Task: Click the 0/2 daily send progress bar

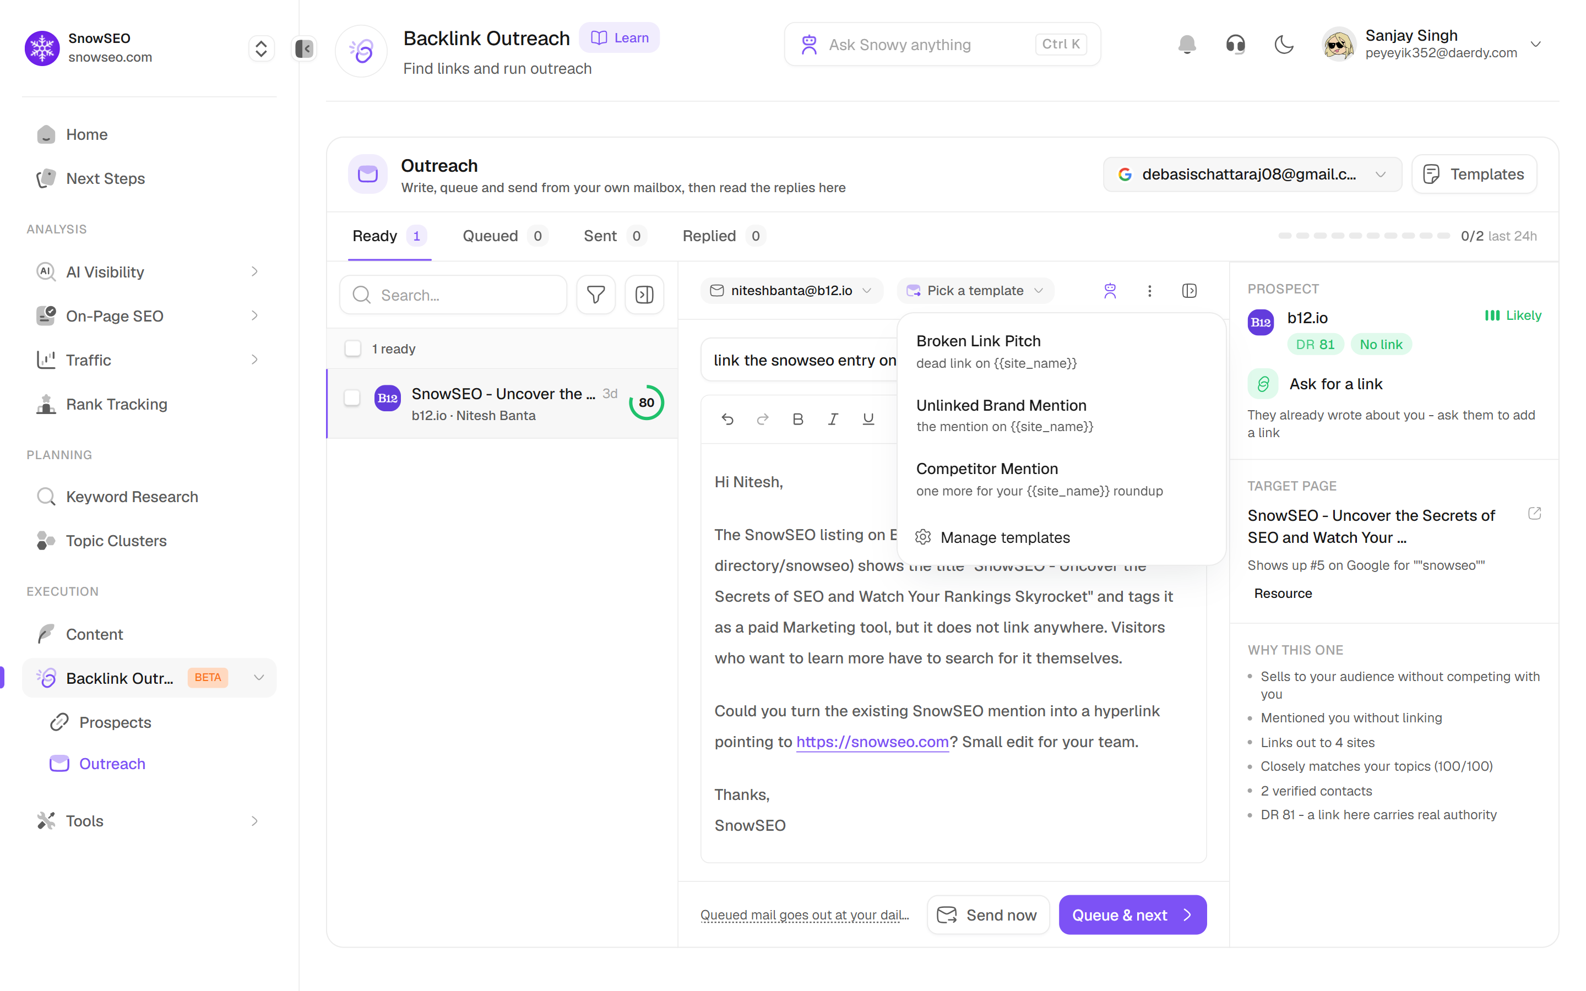Action: point(1365,236)
